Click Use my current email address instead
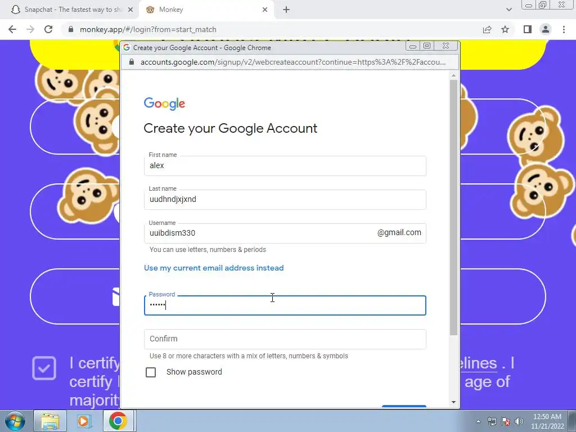Image resolution: width=576 pixels, height=432 pixels. (x=214, y=268)
